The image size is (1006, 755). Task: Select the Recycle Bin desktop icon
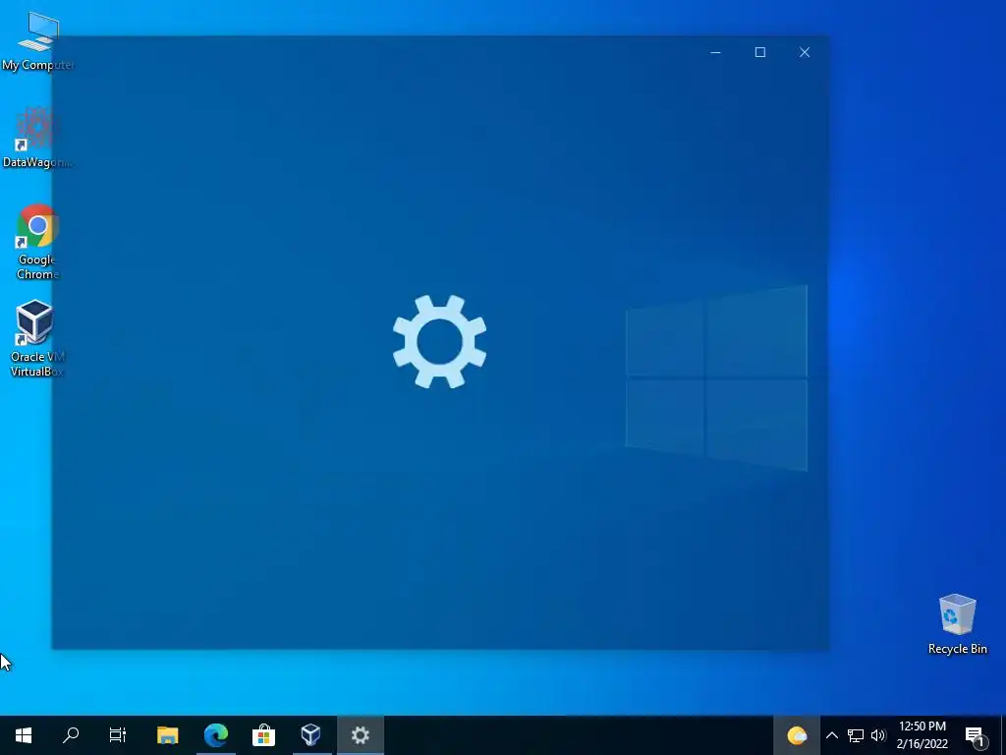[957, 624]
